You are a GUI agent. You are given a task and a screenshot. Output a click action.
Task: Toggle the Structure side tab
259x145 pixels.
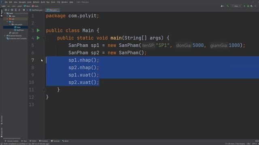(2, 120)
